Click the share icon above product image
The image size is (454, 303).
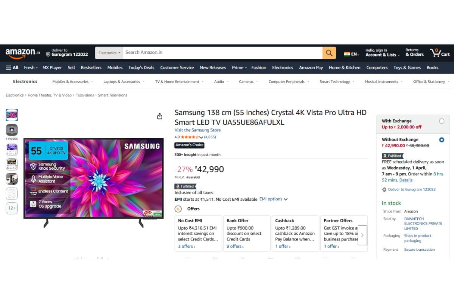point(160,116)
